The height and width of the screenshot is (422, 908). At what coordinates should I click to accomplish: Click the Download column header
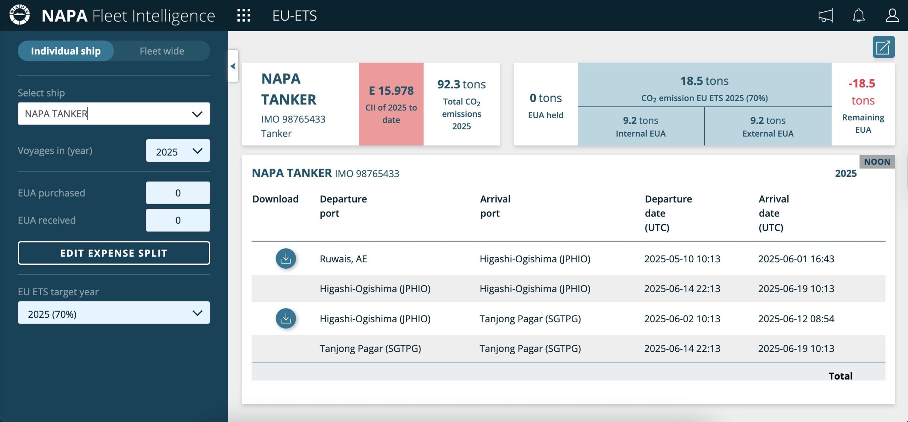(275, 199)
